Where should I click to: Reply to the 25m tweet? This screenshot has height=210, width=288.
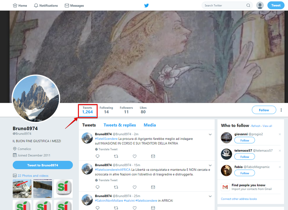[x=98, y=208]
